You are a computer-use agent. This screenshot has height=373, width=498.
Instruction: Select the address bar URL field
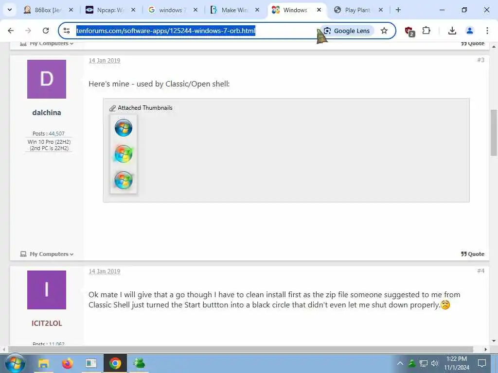click(x=166, y=31)
